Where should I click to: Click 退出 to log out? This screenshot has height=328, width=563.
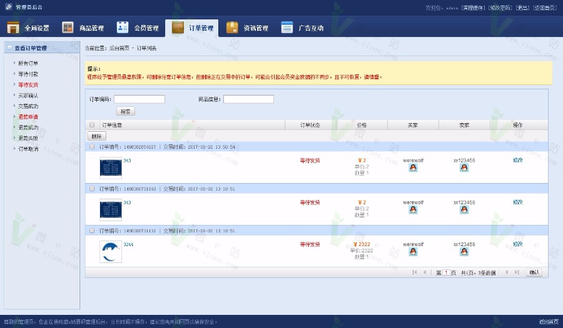(x=522, y=7)
